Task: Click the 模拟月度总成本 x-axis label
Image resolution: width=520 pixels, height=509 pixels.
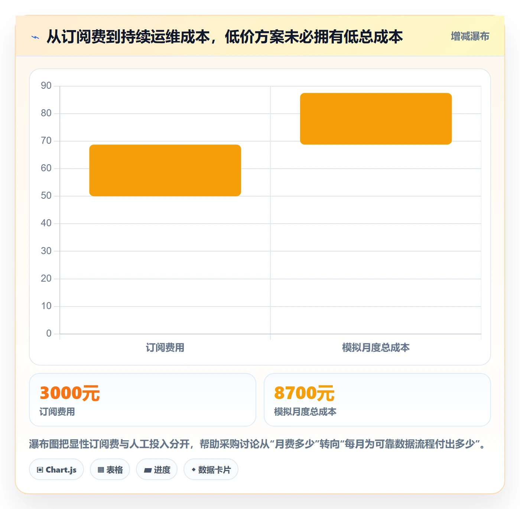Action: coord(376,348)
